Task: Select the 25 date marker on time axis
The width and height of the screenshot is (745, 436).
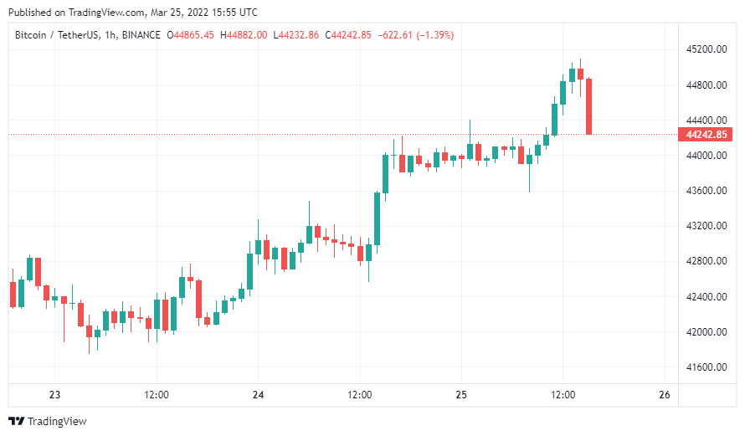Action: click(x=461, y=395)
